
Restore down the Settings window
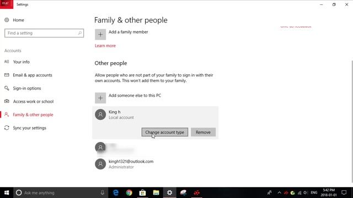click(x=334, y=4)
